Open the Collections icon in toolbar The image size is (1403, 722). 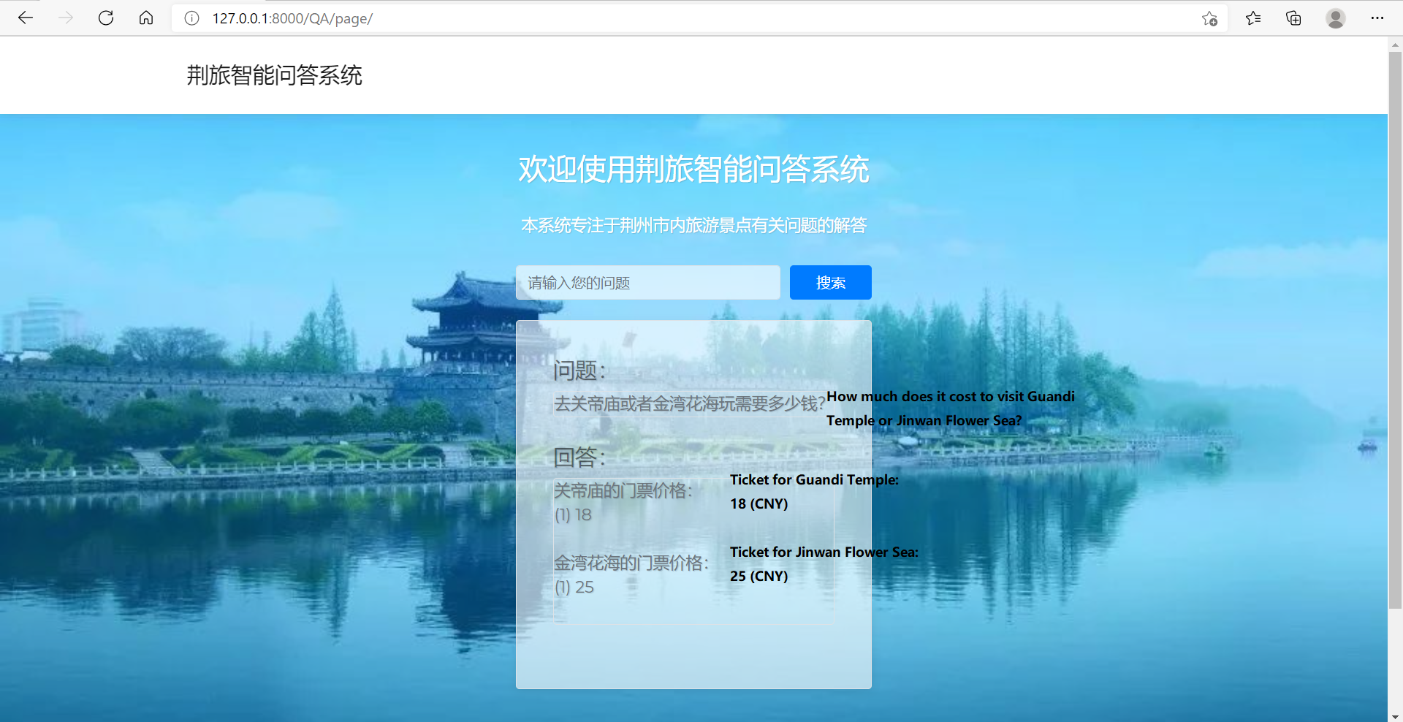[1293, 18]
